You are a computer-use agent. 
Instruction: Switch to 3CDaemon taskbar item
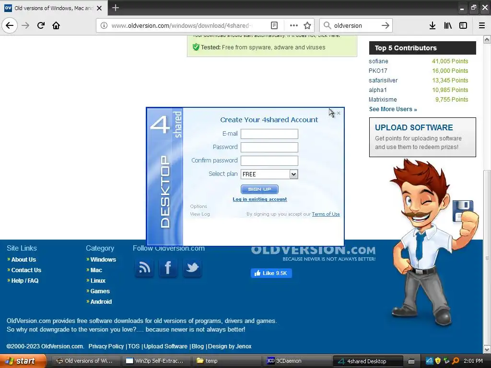pyautogui.click(x=296, y=361)
